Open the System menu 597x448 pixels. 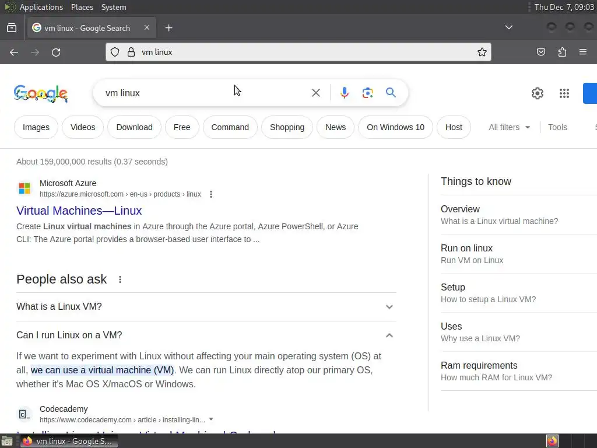pyautogui.click(x=114, y=7)
